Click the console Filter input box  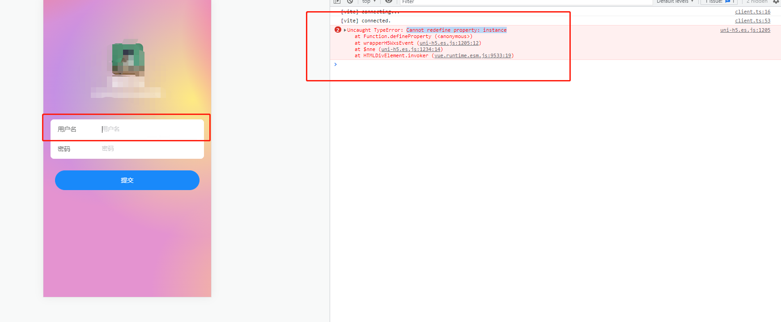coord(526,2)
